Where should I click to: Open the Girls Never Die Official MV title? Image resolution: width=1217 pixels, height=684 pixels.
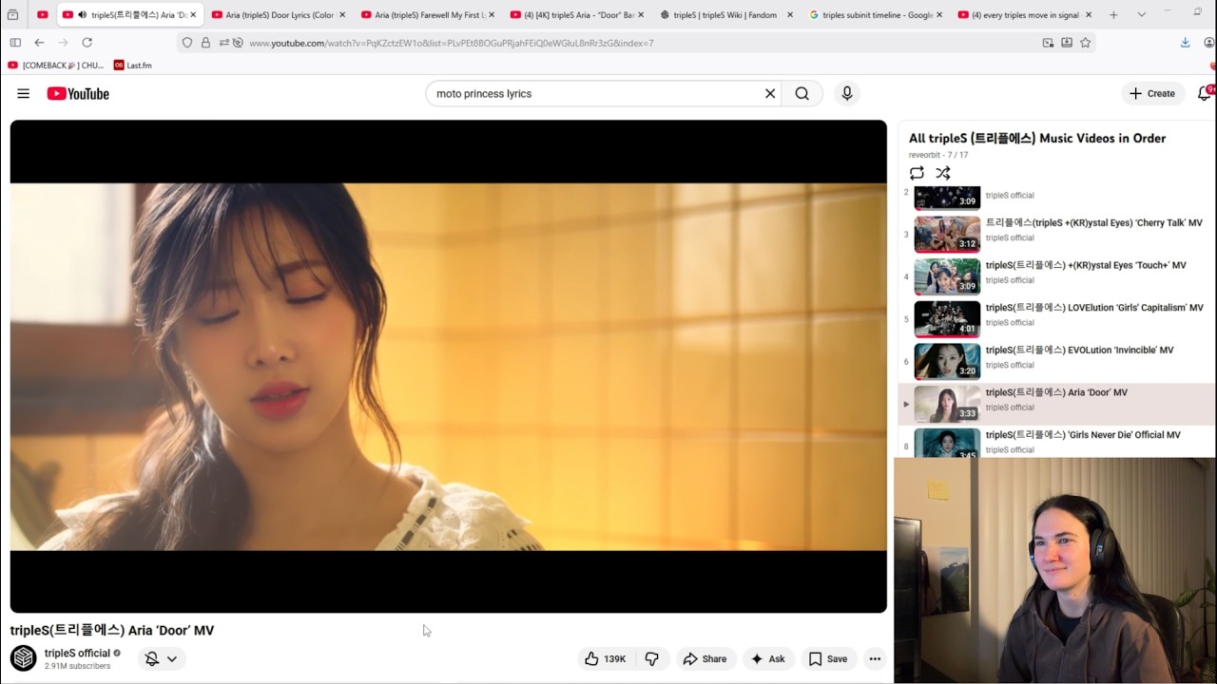coord(1082,435)
